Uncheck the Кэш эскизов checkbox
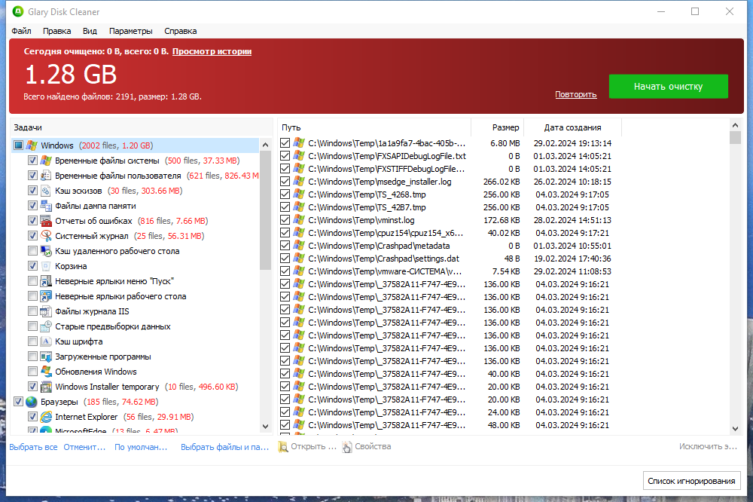Screen dimensions: 753x502 tap(32, 191)
